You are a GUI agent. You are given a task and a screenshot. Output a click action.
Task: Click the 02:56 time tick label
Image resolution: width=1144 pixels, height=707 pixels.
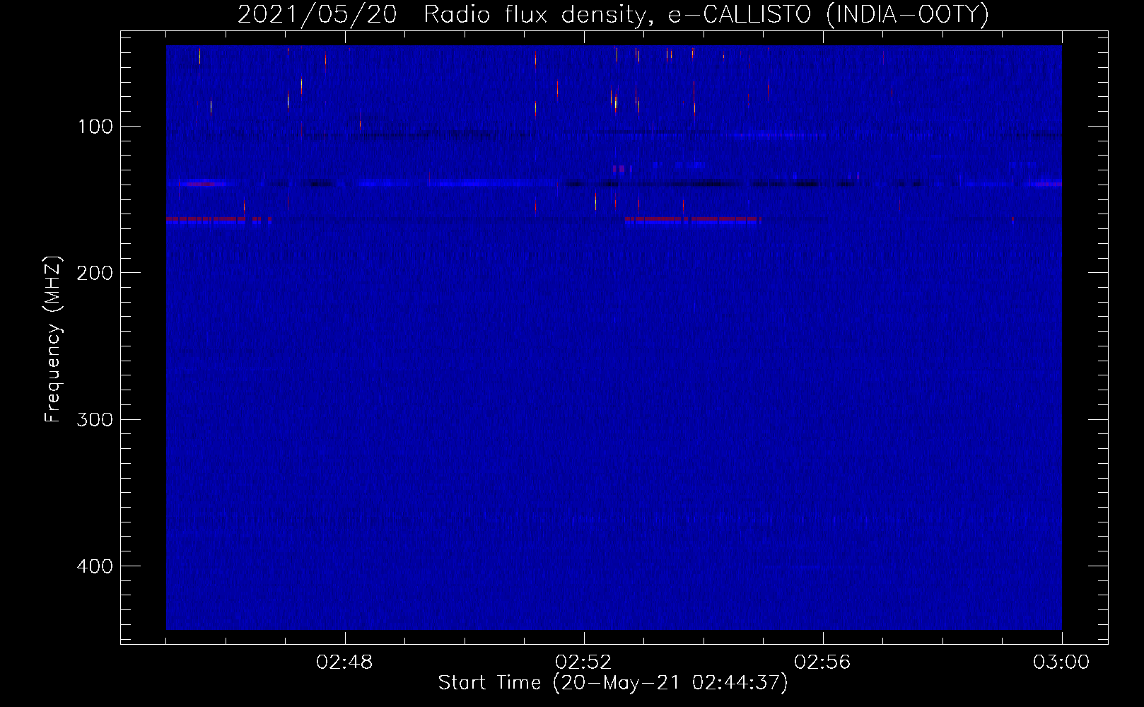point(822,662)
